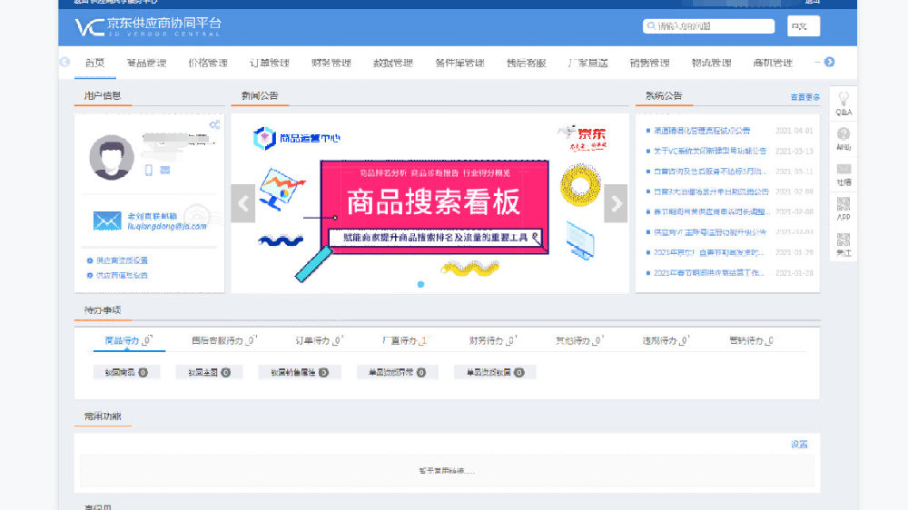Click the 商品运营中心 logo in banner
The image size is (908, 510).
click(297, 138)
